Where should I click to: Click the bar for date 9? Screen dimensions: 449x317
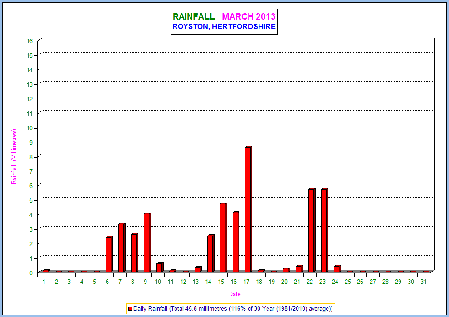click(147, 243)
